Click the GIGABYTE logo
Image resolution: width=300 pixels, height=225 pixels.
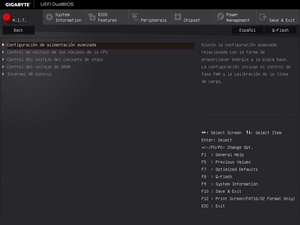point(18,4)
